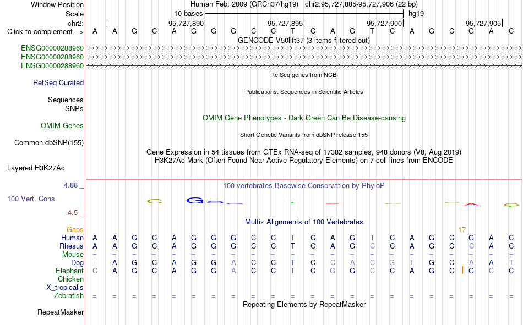Select the Rhesus alignment row label
The width and height of the screenshot is (523, 325).
(72, 246)
